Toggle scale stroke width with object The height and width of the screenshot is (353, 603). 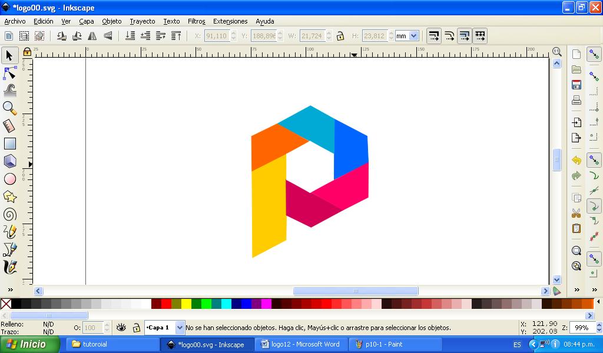coord(434,36)
